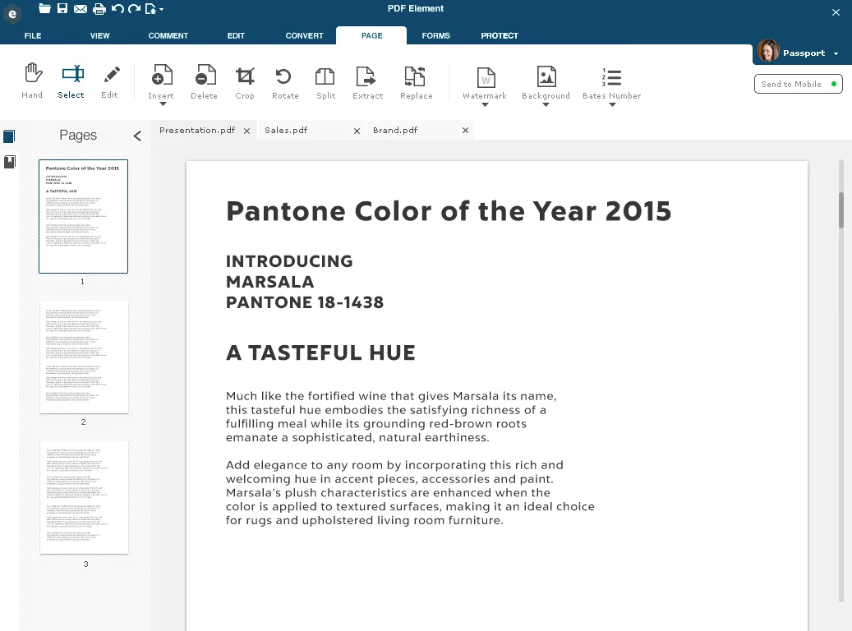
Task: Click the Watermark icon
Action: (x=486, y=77)
